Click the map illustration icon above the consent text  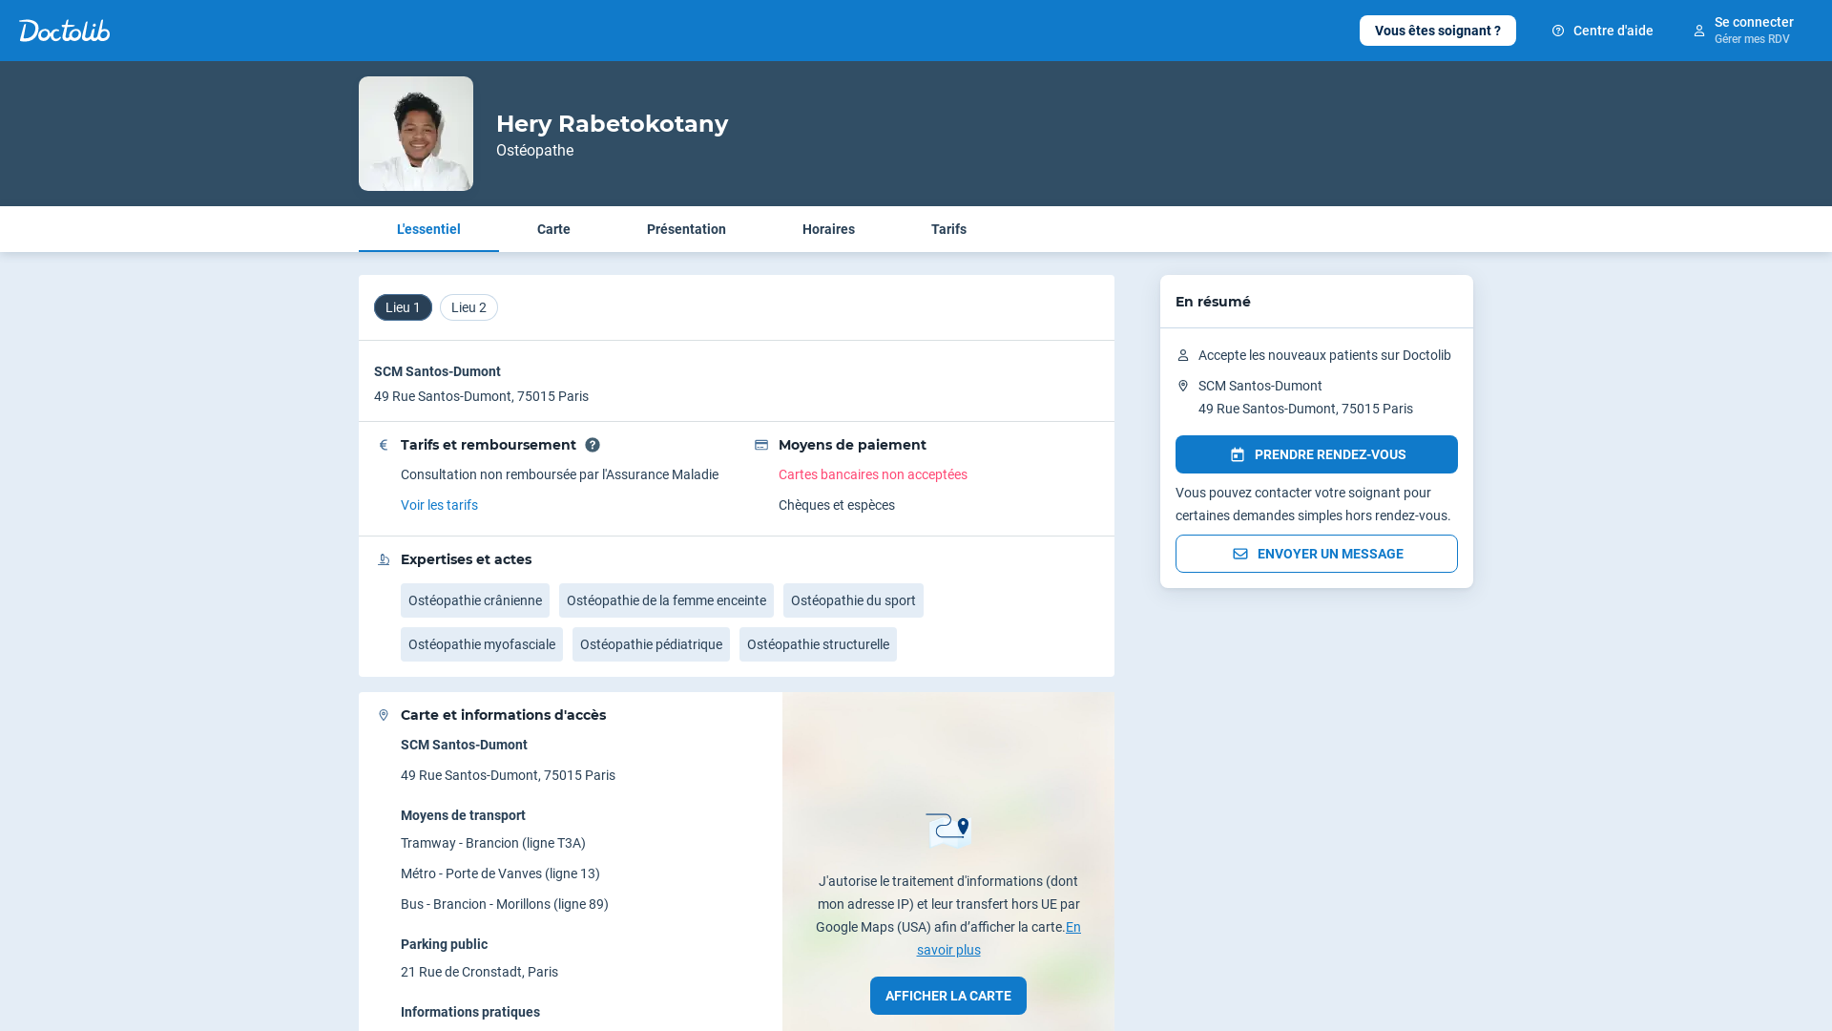point(947,830)
